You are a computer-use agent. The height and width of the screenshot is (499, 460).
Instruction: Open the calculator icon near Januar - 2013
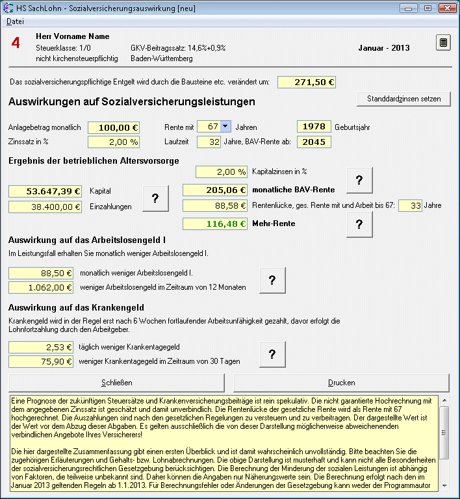click(443, 43)
